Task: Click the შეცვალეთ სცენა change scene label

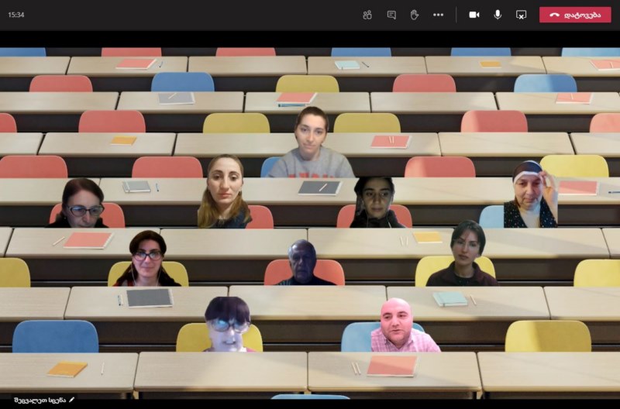Action: [40, 400]
